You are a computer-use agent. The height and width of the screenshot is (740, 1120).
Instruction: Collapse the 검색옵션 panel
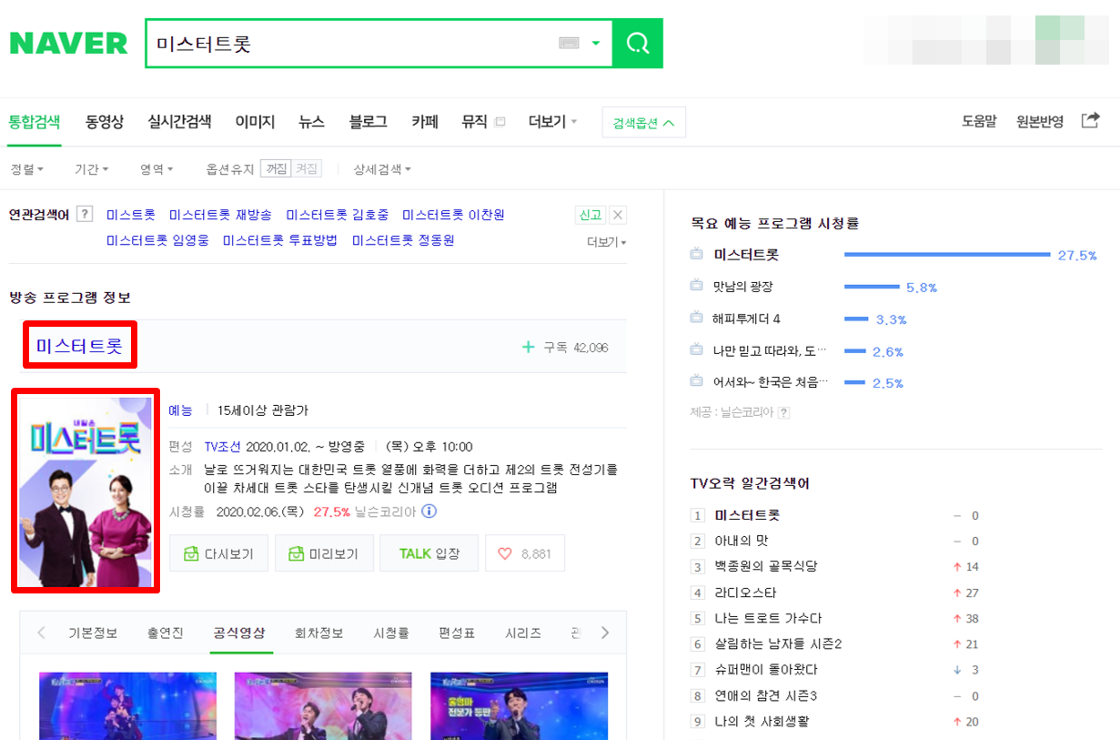coord(644,123)
